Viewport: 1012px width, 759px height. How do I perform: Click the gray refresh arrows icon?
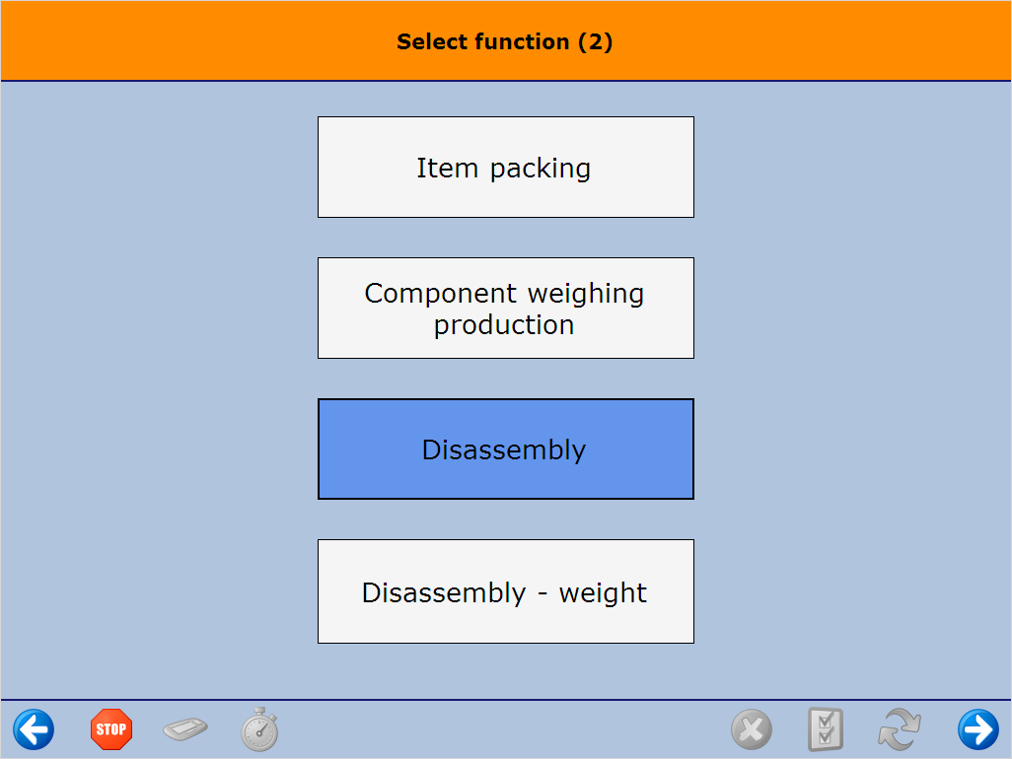tap(899, 730)
